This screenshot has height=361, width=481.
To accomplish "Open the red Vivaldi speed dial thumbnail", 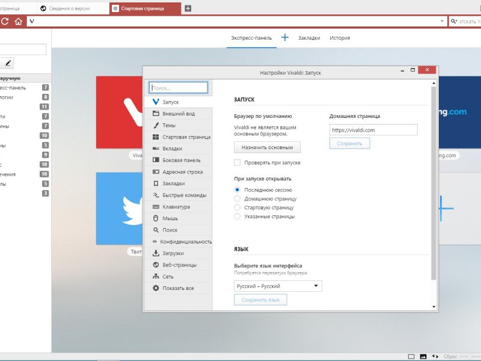I will pyautogui.click(x=119, y=113).
